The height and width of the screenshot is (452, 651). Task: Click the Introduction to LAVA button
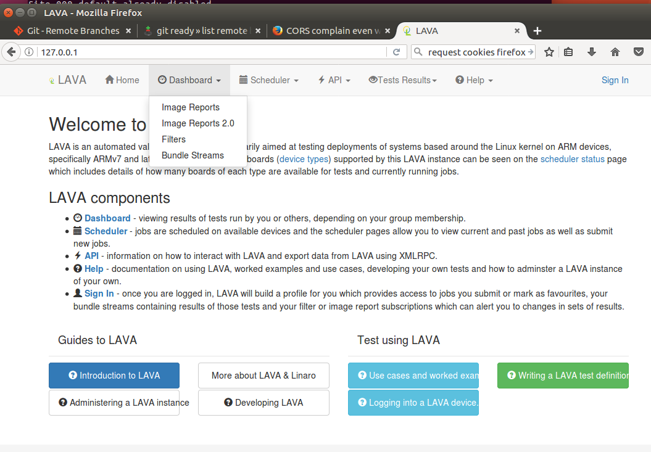(x=114, y=376)
